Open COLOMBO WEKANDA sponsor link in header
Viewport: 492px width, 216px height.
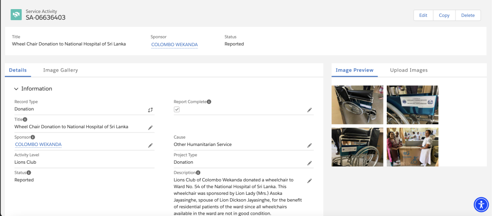174,45
